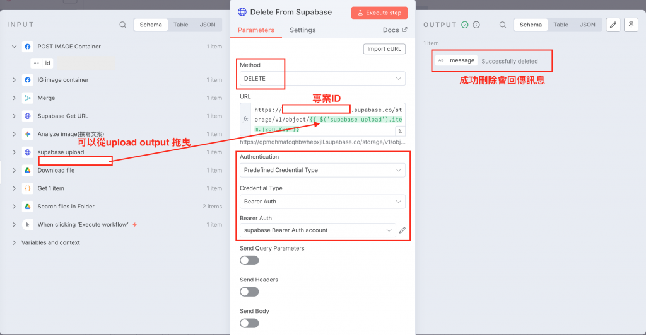646x335 pixels.
Task: Click the pin icon in OUTPUT panel
Action: (631, 25)
